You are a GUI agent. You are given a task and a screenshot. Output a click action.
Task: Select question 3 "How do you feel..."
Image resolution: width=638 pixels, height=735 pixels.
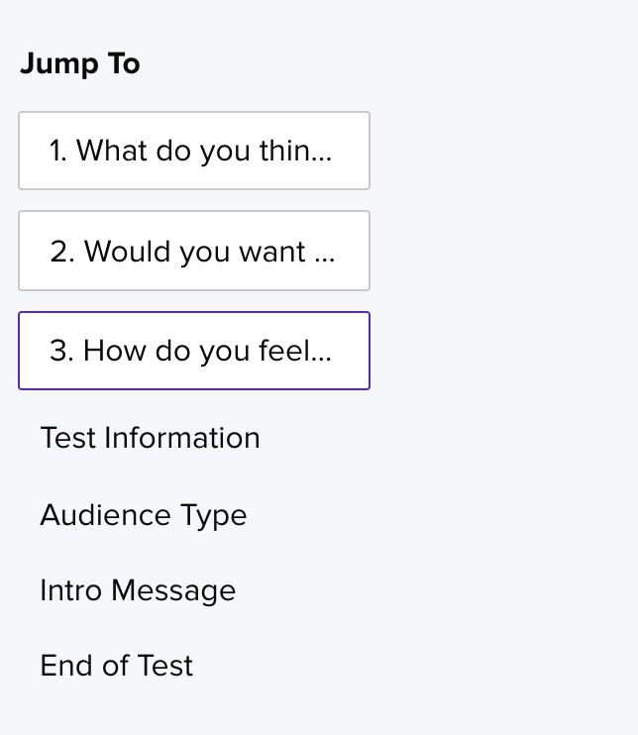pyautogui.click(x=193, y=351)
